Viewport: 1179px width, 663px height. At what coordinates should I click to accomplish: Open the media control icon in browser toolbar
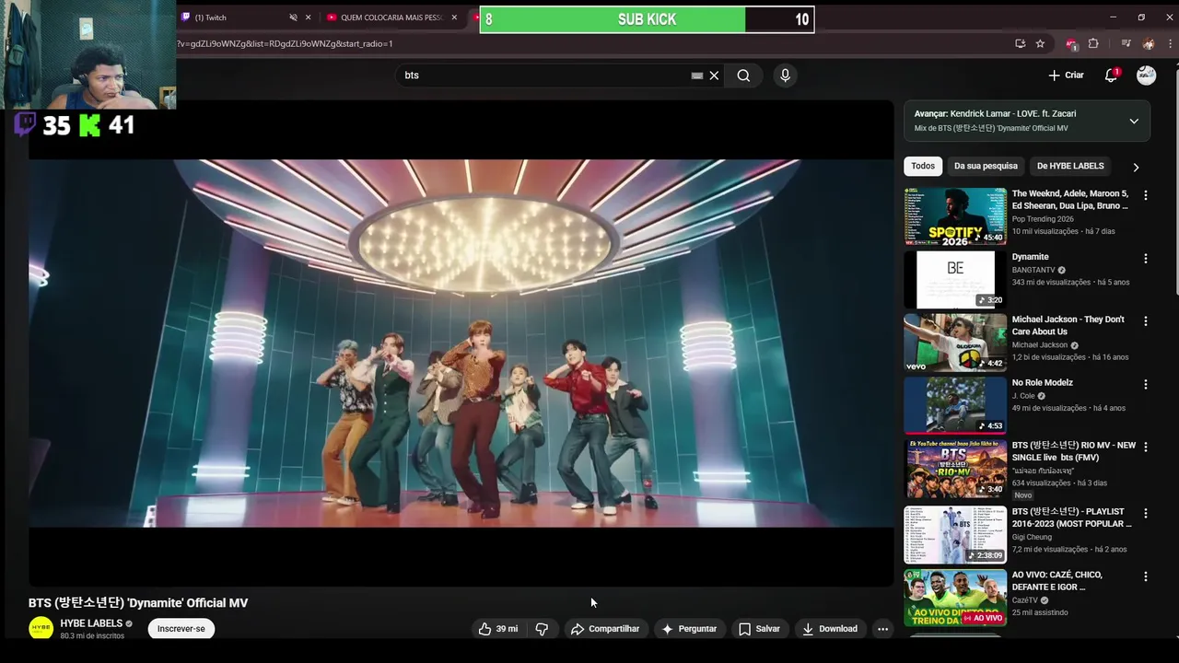(1126, 43)
